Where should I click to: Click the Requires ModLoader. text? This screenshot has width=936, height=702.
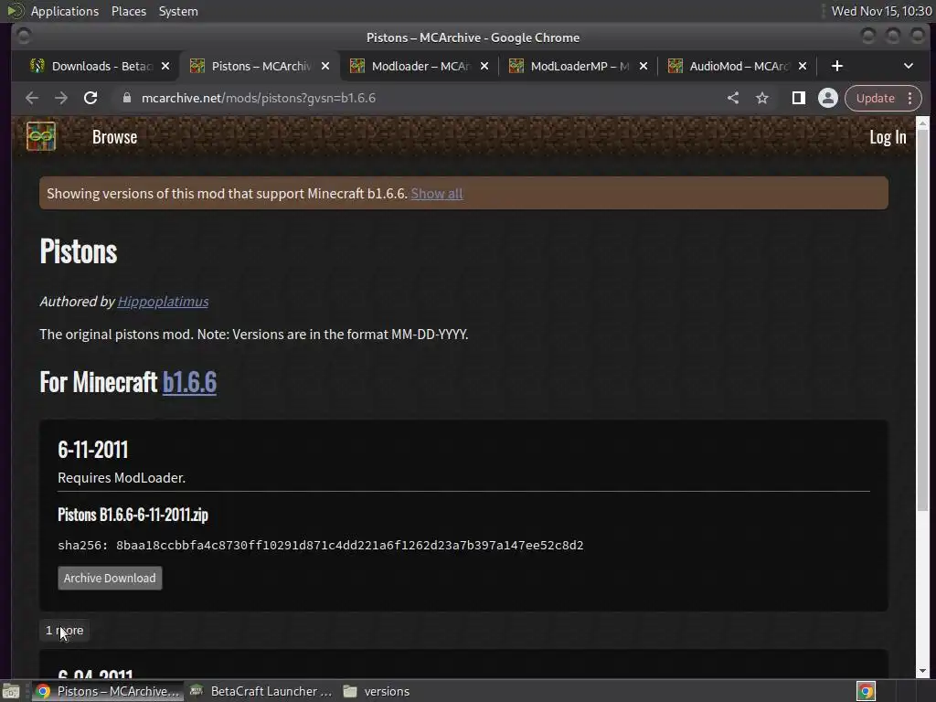click(x=122, y=477)
